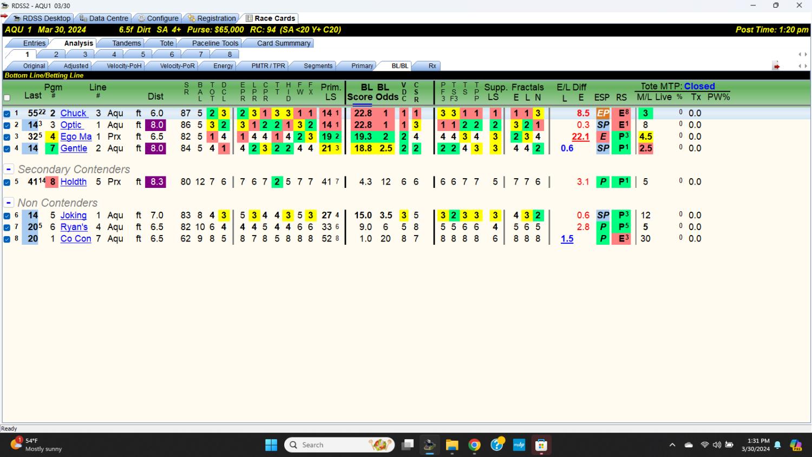Open Task View on the taskbar

407,445
